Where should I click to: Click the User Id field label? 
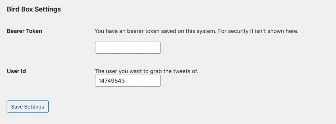point(16,71)
